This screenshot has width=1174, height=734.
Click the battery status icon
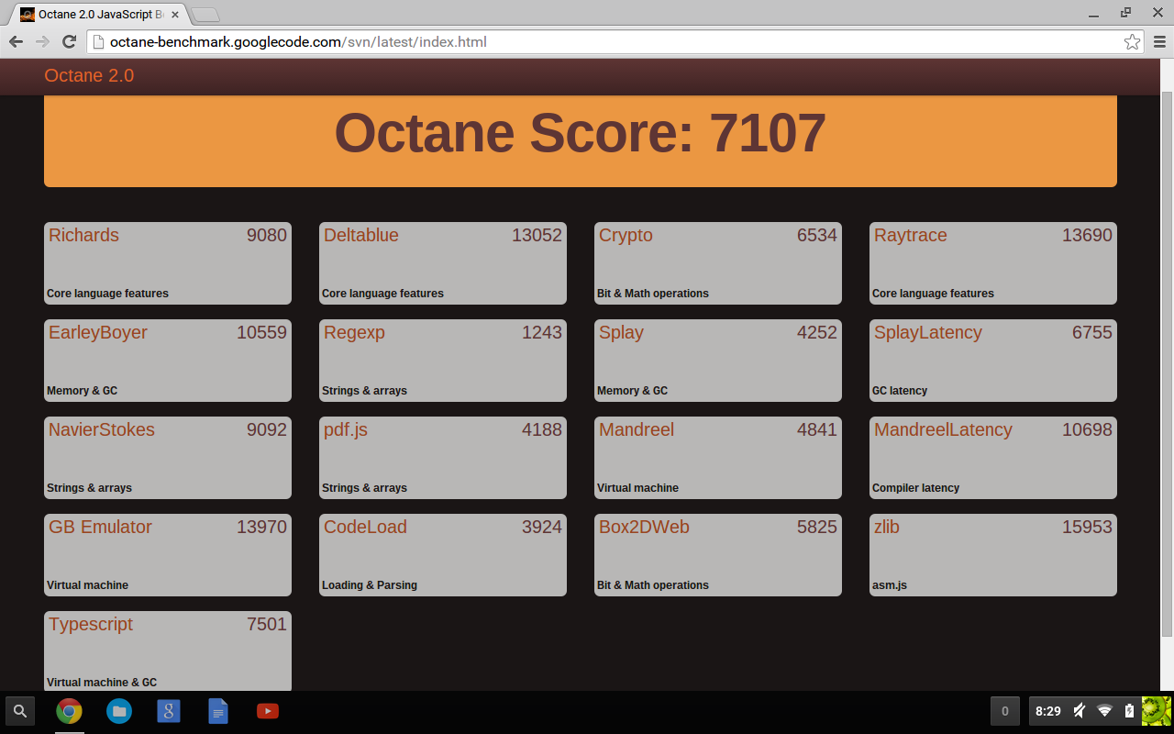click(x=1129, y=711)
